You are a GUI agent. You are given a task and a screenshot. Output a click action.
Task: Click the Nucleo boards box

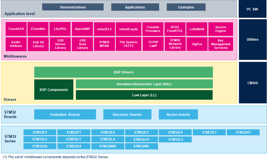pos(178,114)
